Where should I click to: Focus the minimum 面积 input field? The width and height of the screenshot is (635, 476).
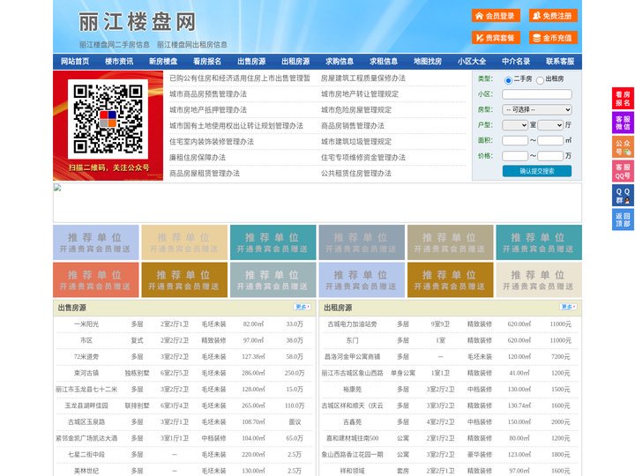pyautogui.click(x=515, y=140)
